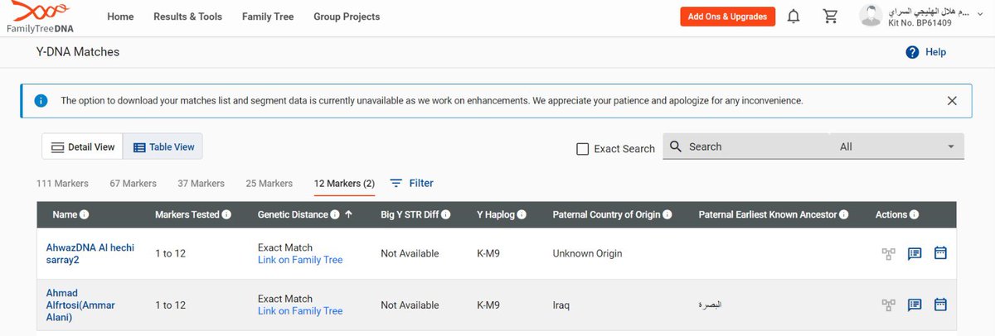Open the Group Projects menu
This screenshot has width=995, height=336.
[347, 17]
